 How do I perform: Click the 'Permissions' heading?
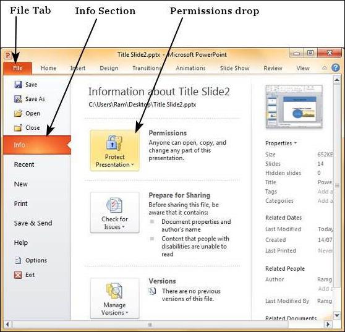pyautogui.click(x=168, y=133)
